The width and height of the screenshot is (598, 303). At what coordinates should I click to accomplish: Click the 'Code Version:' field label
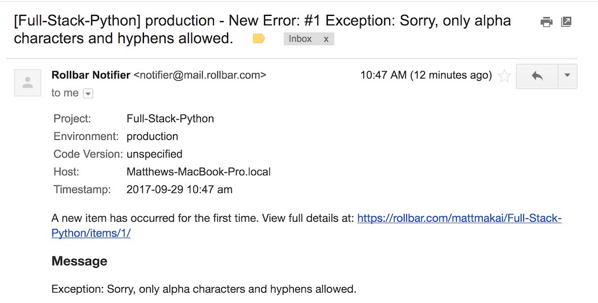88,154
